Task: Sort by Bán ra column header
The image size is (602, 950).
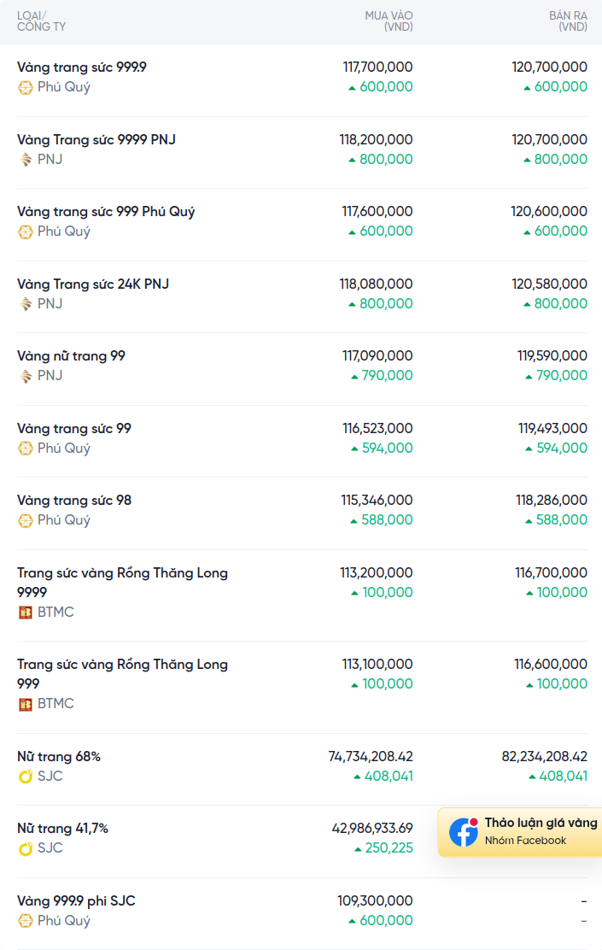Action: pyautogui.click(x=568, y=21)
